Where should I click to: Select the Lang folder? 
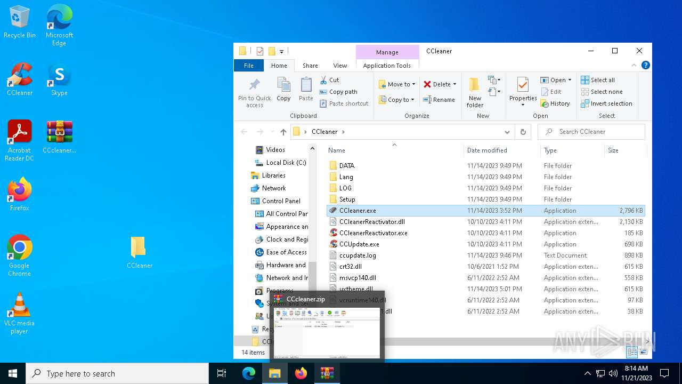click(341, 177)
